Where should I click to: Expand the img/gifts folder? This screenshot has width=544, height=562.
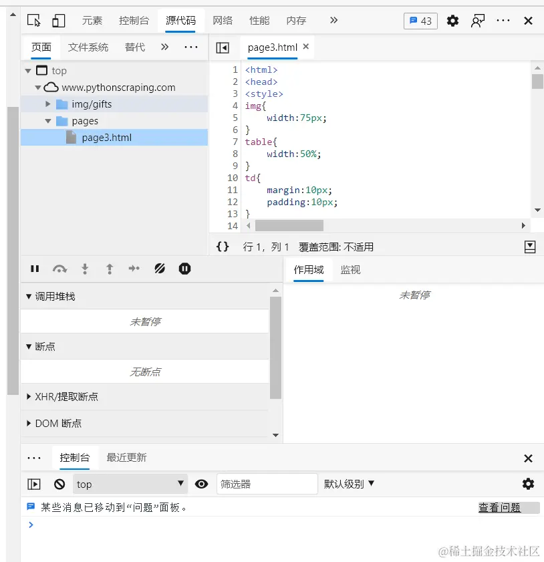coord(47,104)
